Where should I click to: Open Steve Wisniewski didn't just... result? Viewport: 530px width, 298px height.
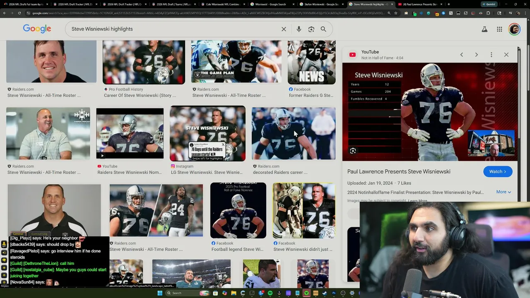[303, 249]
